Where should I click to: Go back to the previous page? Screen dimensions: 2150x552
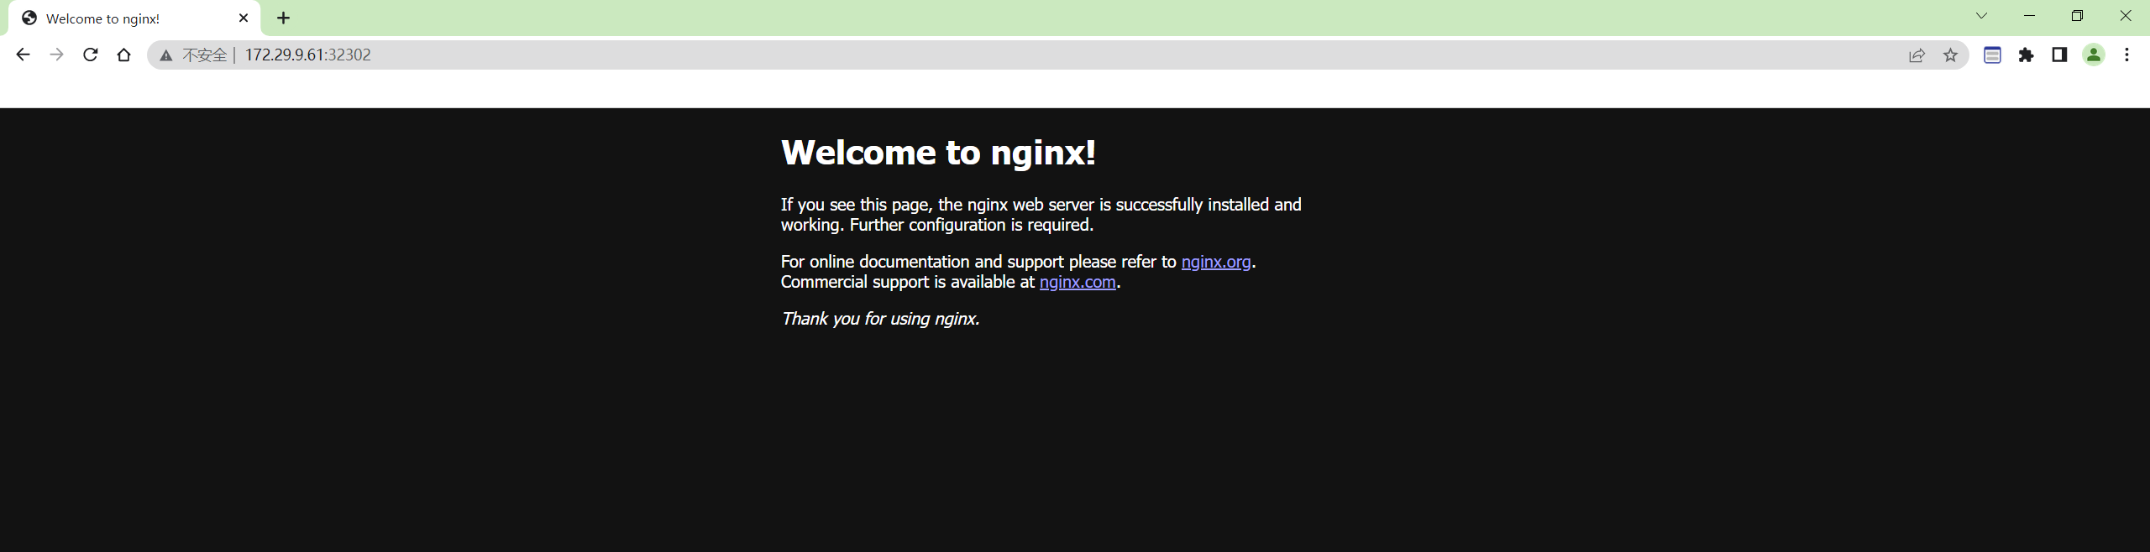coord(23,55)
